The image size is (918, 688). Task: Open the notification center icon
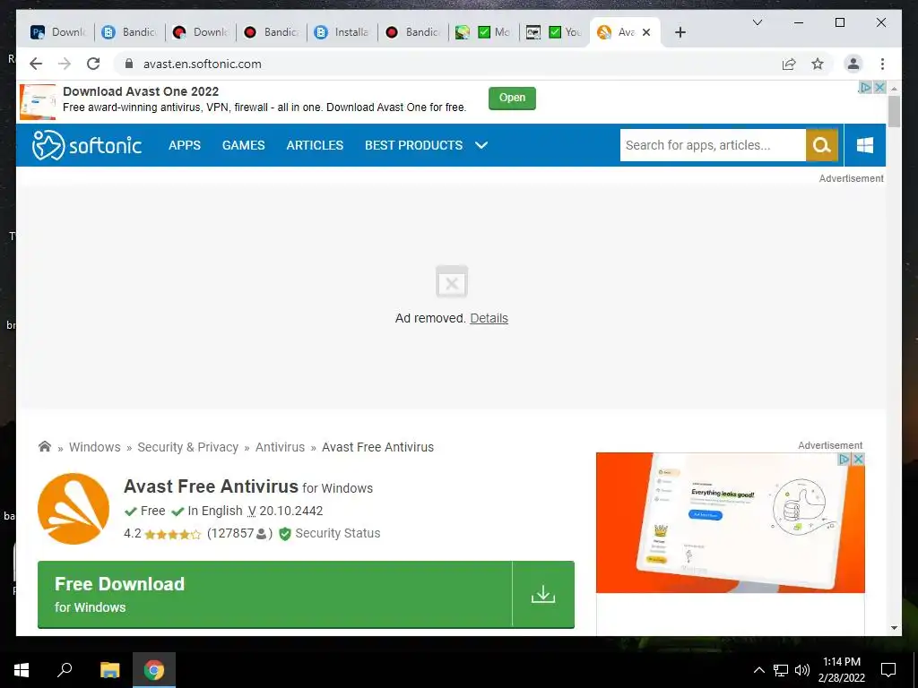pos(888,670)
